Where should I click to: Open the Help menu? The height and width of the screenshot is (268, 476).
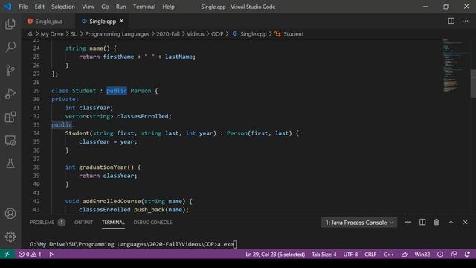[x=168, y=7]
